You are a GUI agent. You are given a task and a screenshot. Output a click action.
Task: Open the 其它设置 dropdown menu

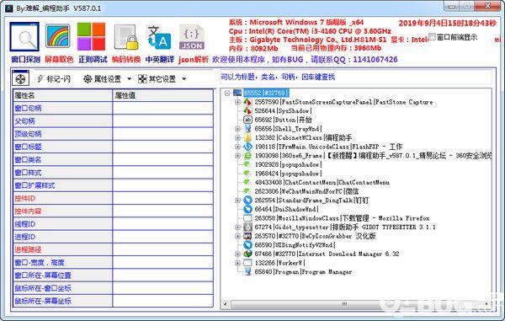pyautogui.click(x=162, y=79)
